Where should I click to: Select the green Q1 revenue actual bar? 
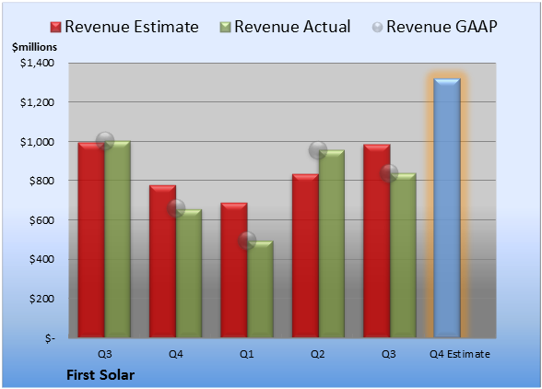260,289
